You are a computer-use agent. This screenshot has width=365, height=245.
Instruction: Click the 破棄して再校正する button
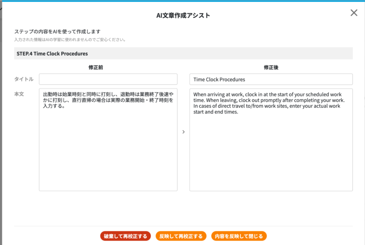125,236
